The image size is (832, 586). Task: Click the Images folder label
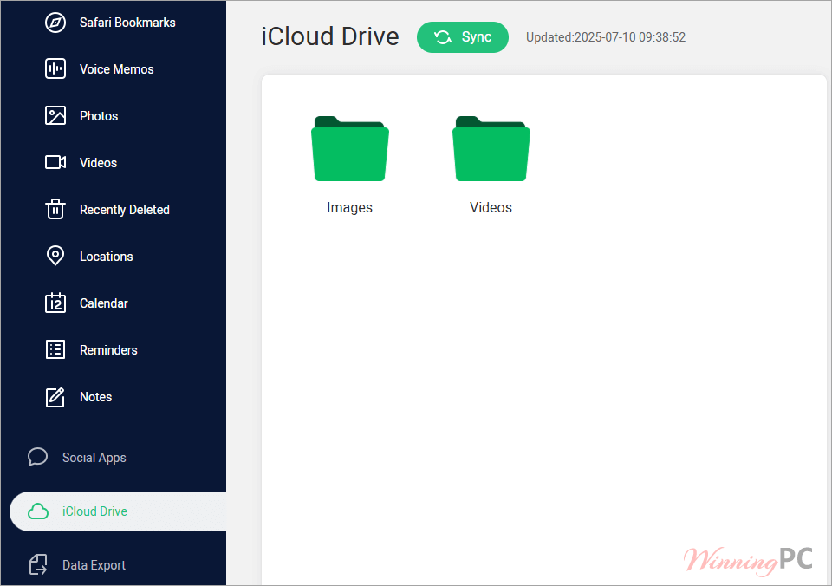click(x=349, y=207)
